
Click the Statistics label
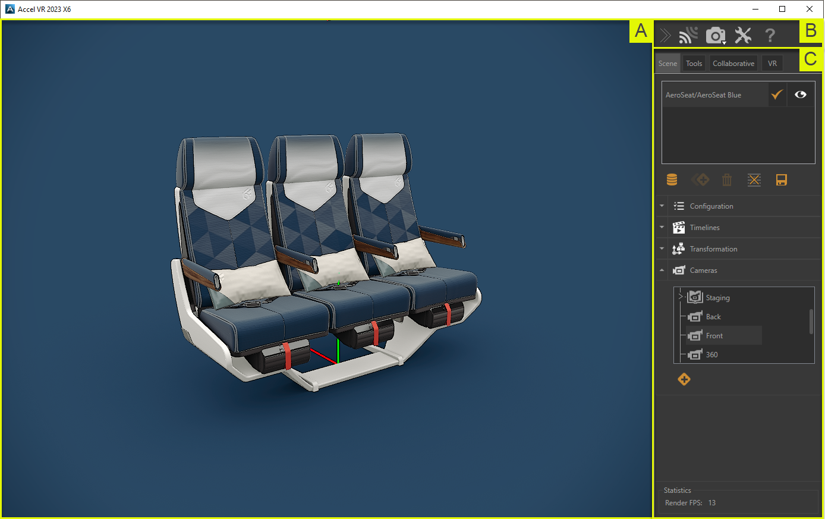[x=678, y=490]
